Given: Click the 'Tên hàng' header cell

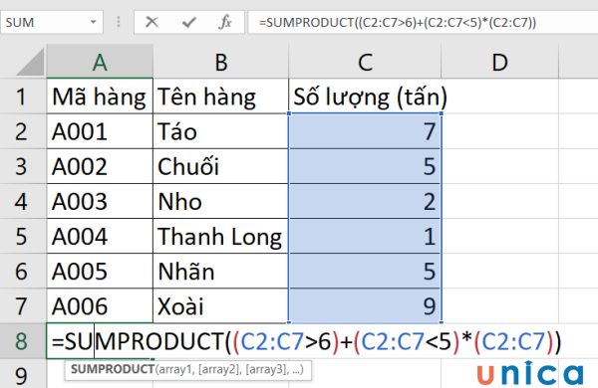Looking at the screenshot, I should pos(221,97).
